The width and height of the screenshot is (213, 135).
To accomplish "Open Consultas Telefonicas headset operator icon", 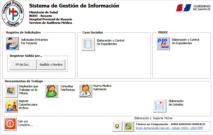I will [51, 91].
